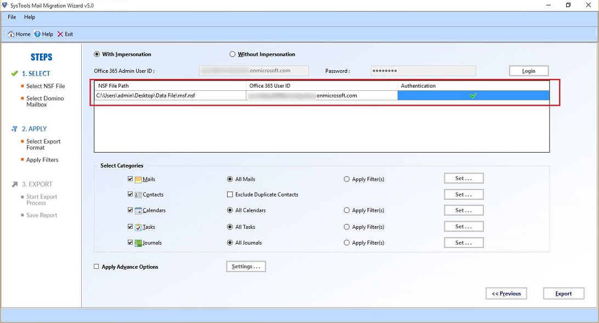This screenshot has width=599, height=323.
Task: Enable Exclude Duplicate Contacts checkbox
Action: 230,194
